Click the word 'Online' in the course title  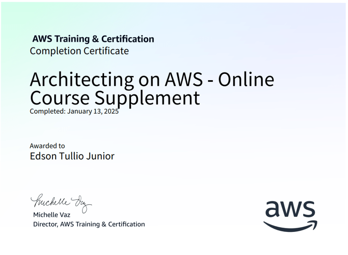246,80
